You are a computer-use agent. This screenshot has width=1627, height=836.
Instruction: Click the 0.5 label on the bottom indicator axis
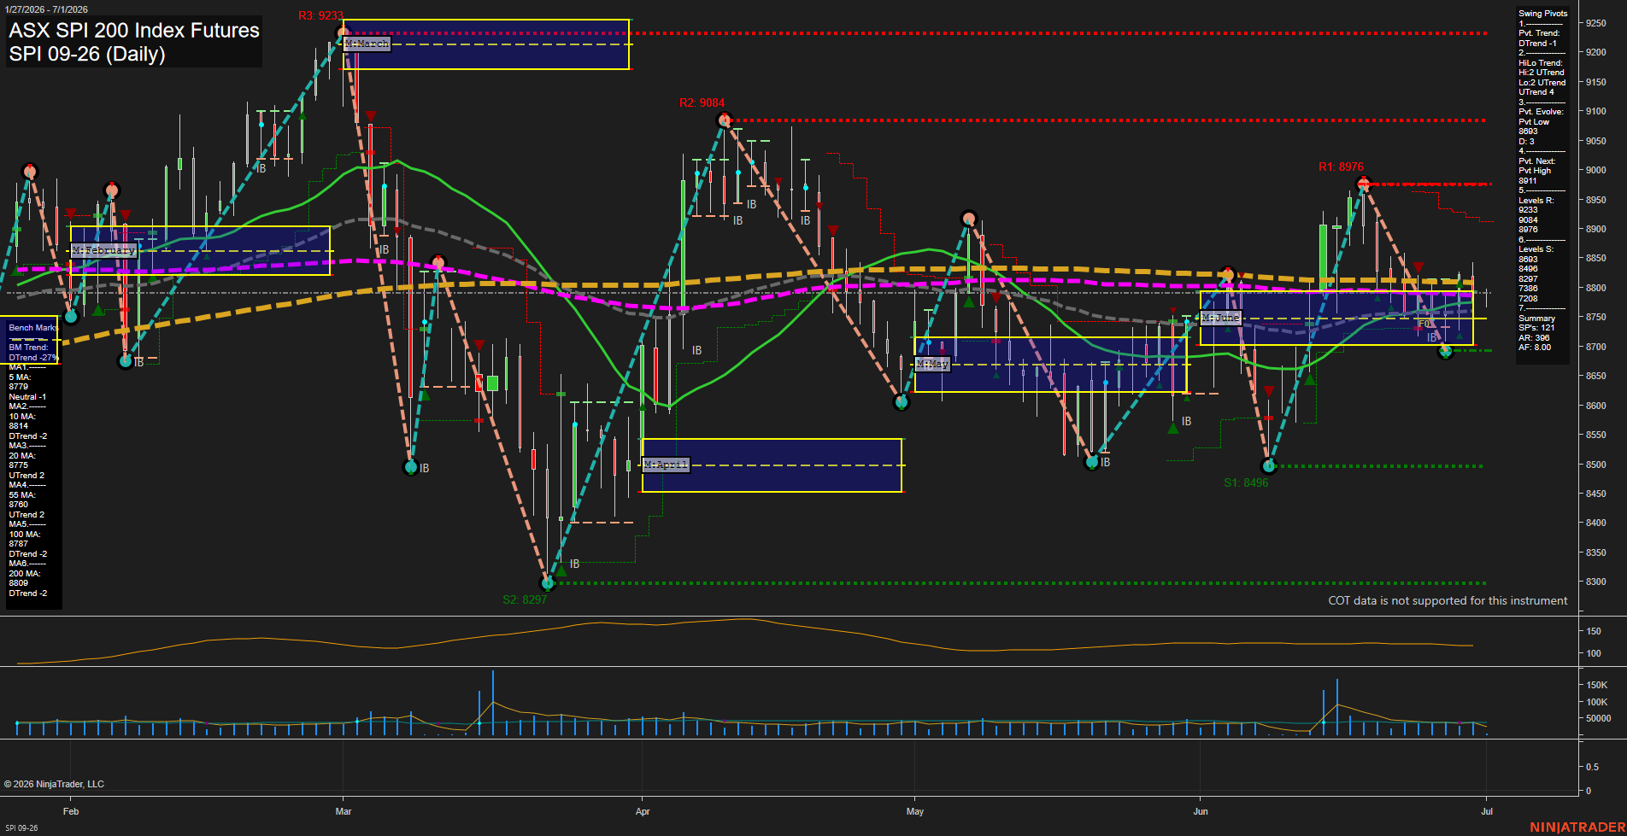pos(1592,768)
